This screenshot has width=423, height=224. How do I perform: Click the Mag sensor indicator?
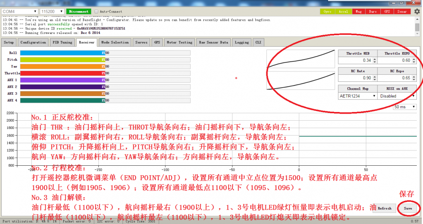tap(358, 11)
